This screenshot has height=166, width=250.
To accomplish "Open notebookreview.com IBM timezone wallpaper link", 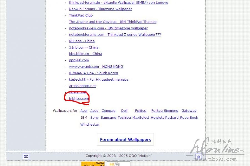I will click(x=108, y=28).
